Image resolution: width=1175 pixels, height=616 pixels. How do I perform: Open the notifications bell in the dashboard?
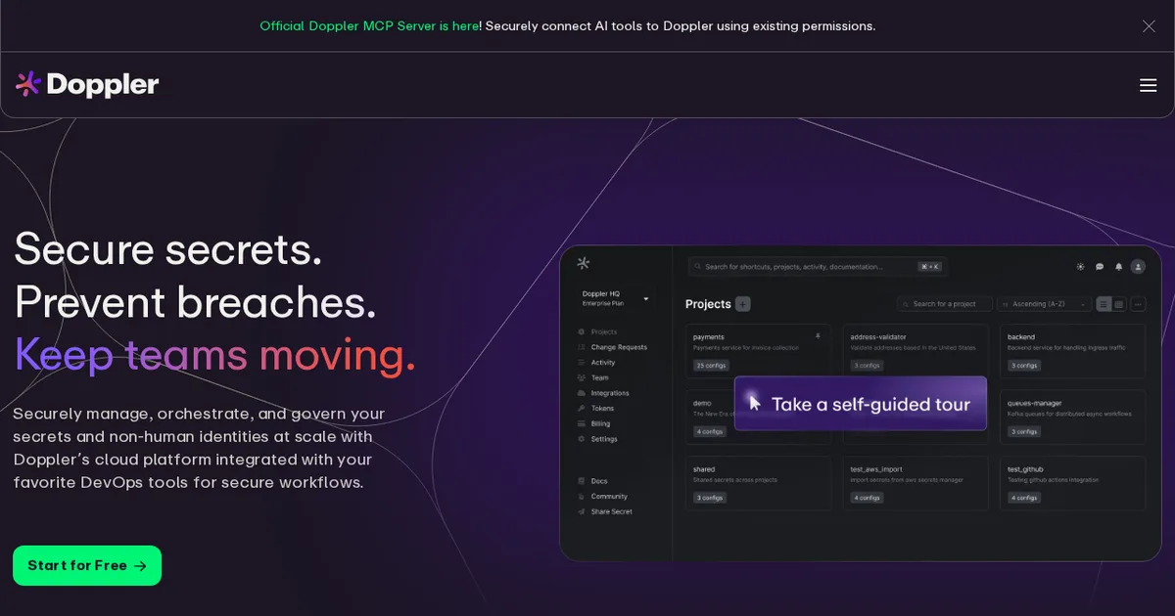click(1118, 266)
